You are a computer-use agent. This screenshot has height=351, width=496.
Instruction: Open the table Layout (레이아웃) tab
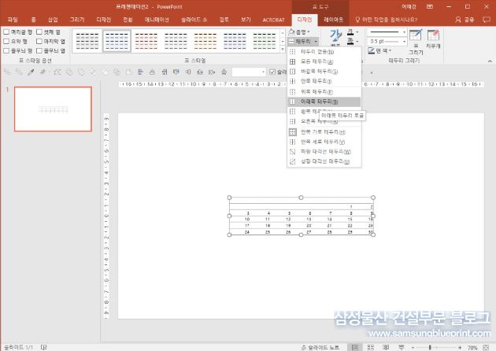(x=333, y=20)
